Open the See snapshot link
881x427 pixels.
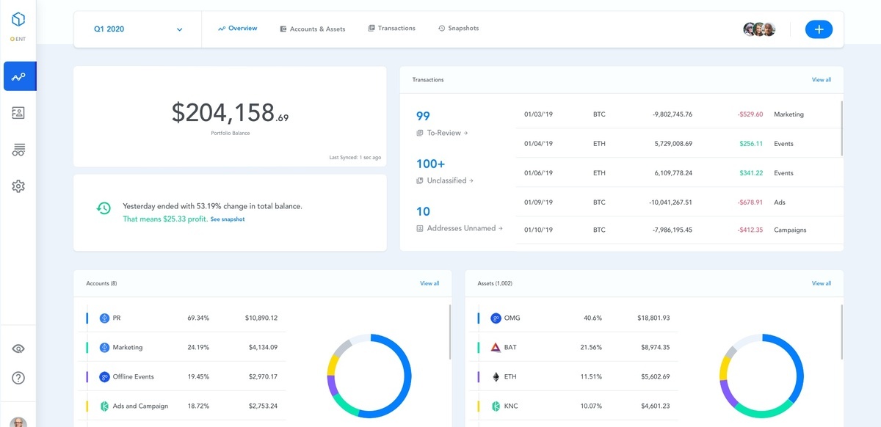pyautogui.click(x=228, y=219)
